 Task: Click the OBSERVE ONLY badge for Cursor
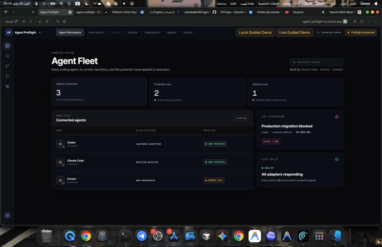click(214, 180)
